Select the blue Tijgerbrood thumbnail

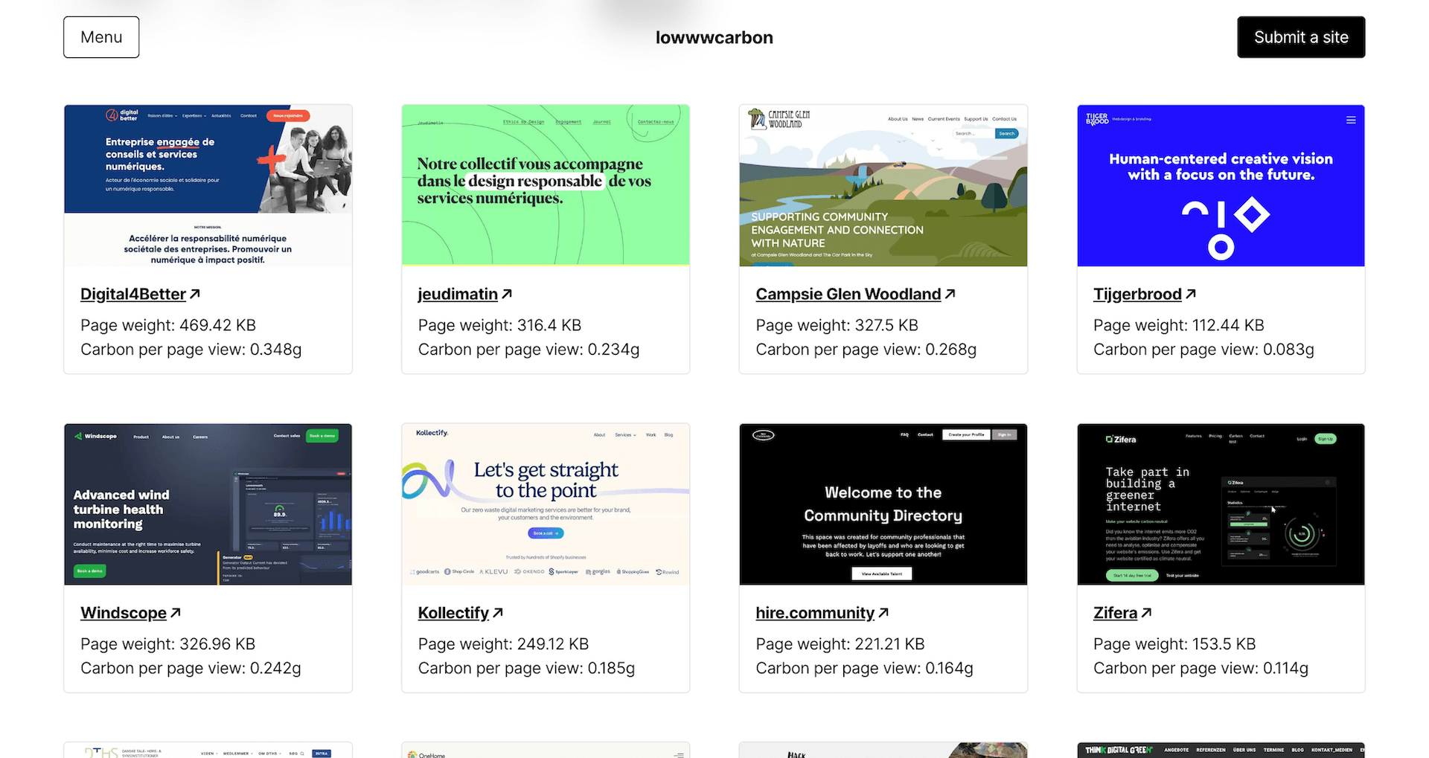point(1221,185)
